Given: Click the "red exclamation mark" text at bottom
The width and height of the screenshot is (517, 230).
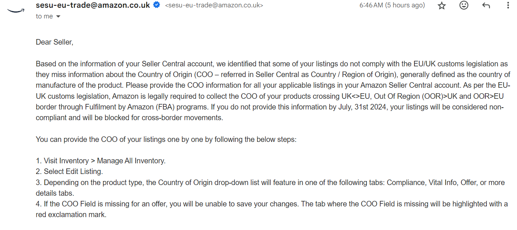Looking at the screenshot, I should (71, 215).
